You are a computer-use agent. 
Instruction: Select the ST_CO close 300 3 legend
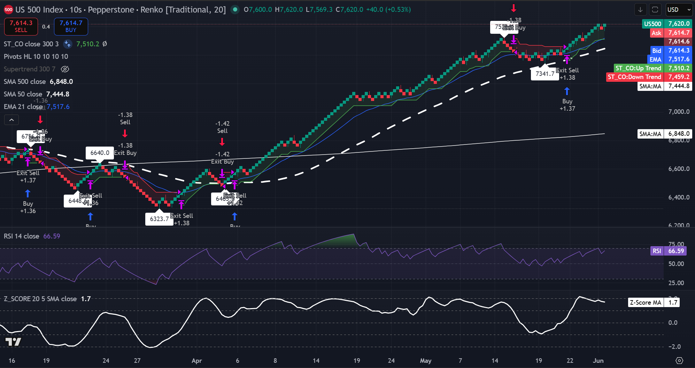pyautogui.click(x=31, y=44)
